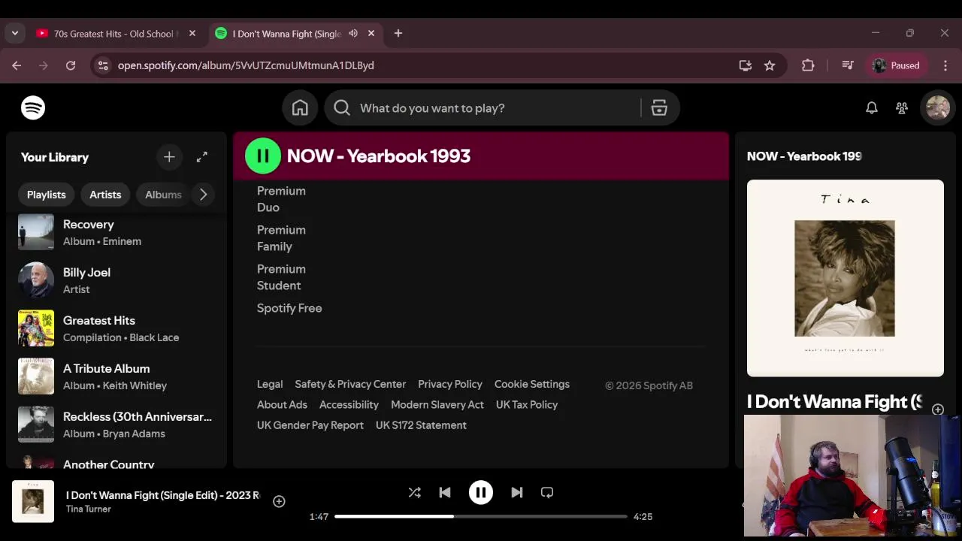This screenshot has width=962, height=541.
Task: Skip to the next track
Action: coord(517,493)
